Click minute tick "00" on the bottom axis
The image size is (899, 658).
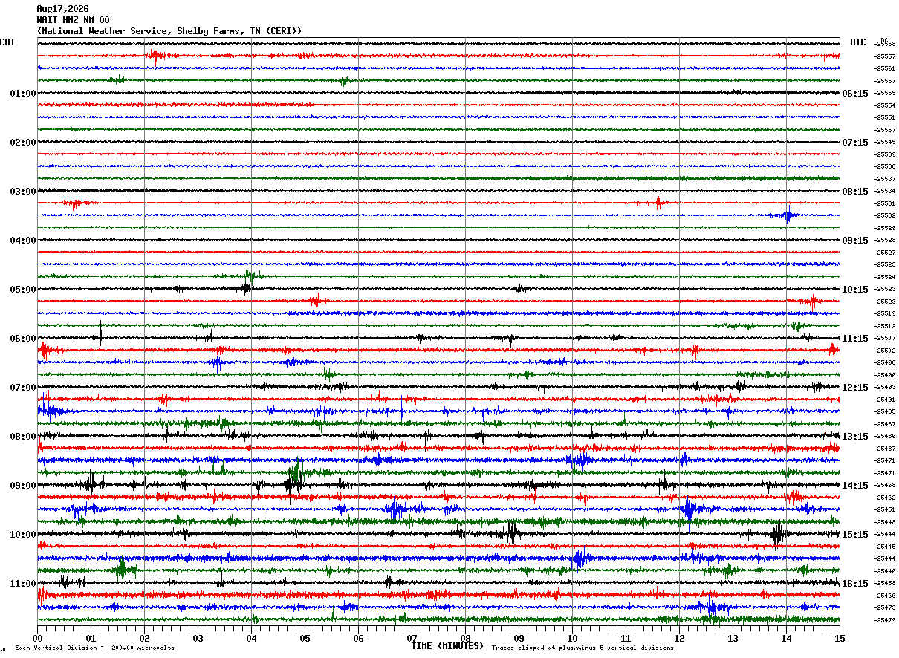37,638
